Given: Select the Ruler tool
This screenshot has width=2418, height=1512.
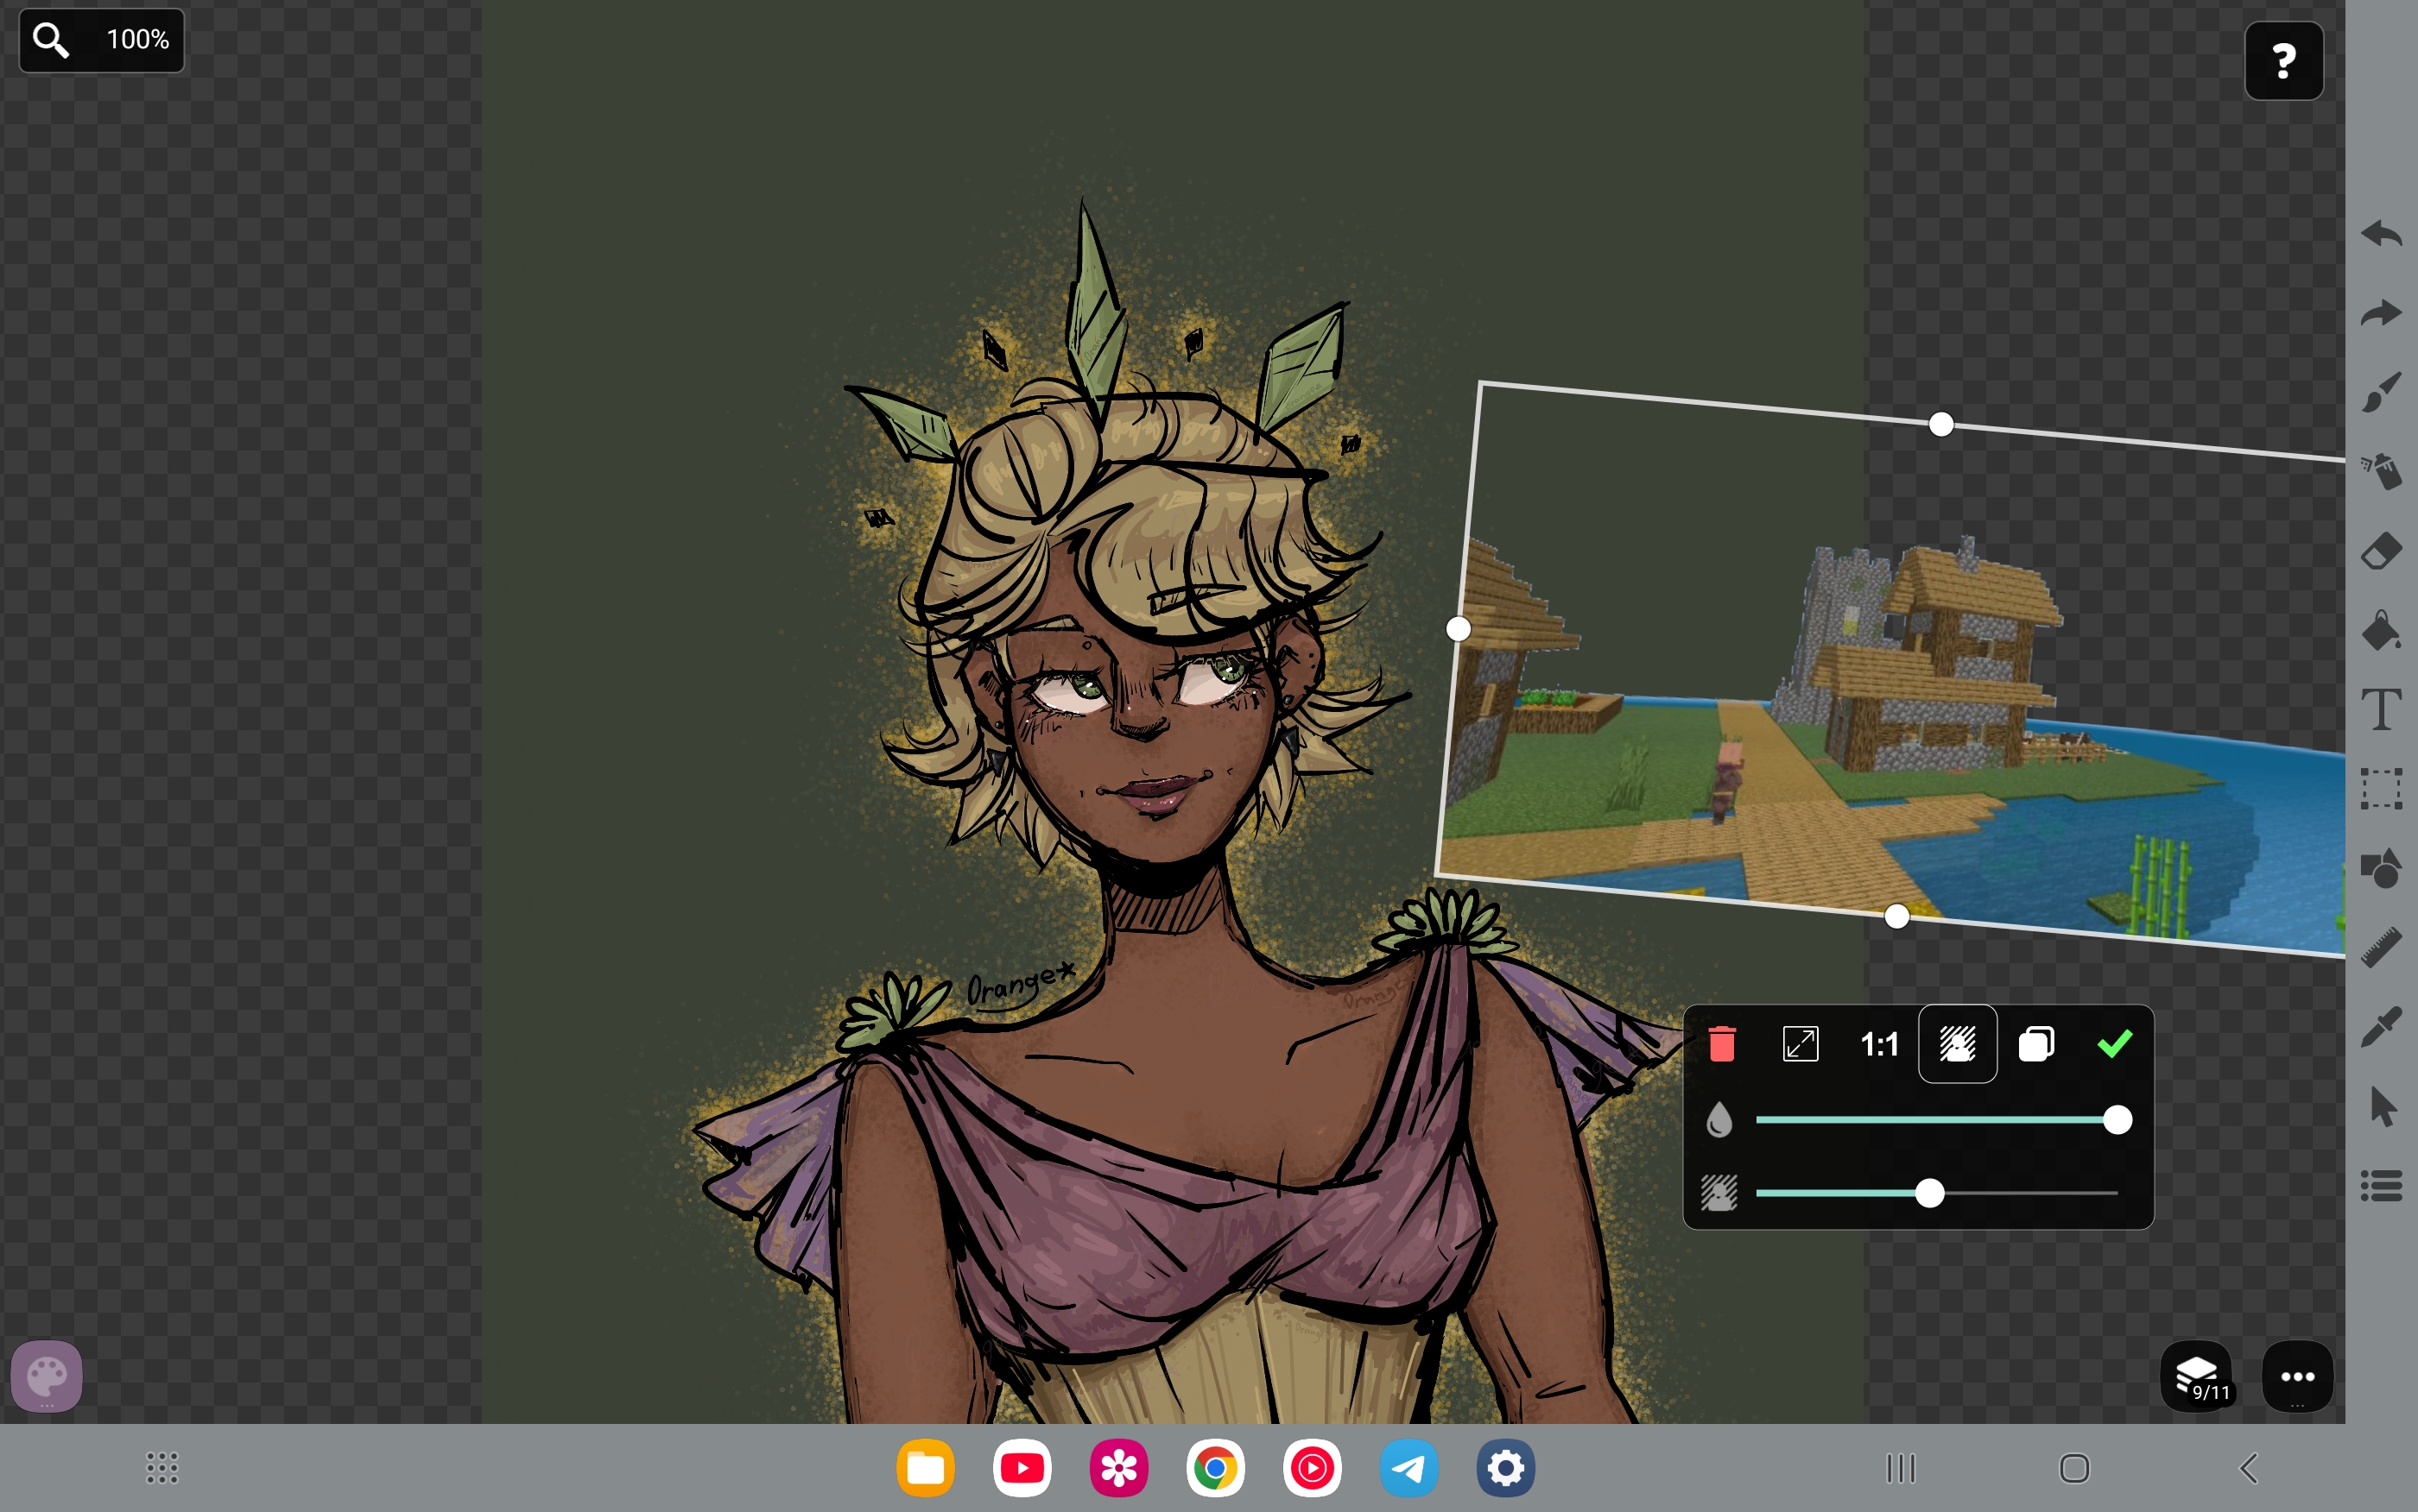Looking at the screenshot, I should pos(2381,947).
